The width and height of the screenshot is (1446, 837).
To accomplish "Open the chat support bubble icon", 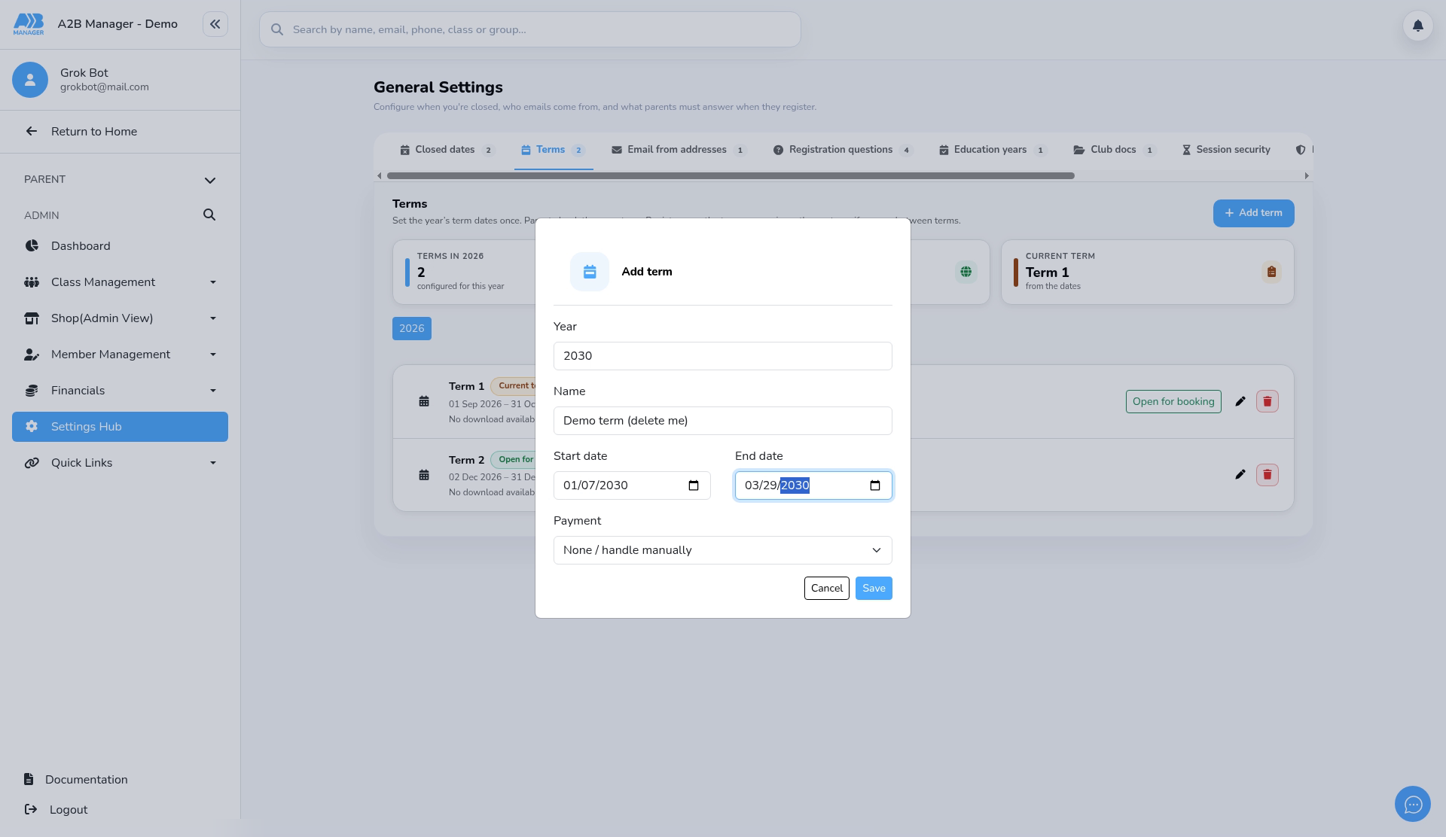I will (1413, 805).
